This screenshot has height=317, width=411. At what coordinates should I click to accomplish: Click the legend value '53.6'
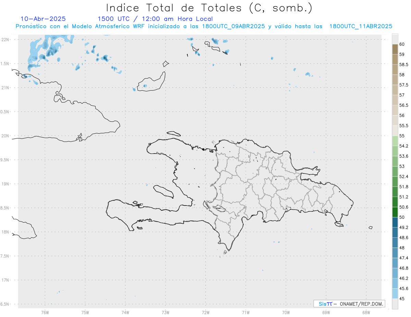pos(404,156)
